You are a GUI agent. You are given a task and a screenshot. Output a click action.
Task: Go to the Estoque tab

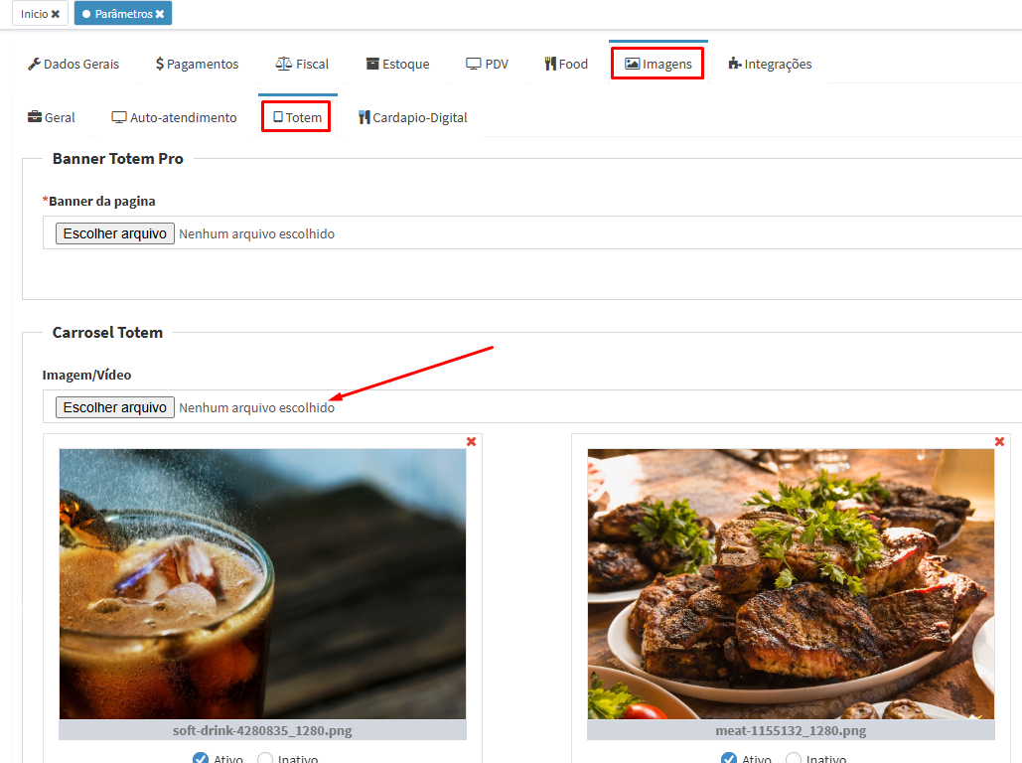(397, 64)
